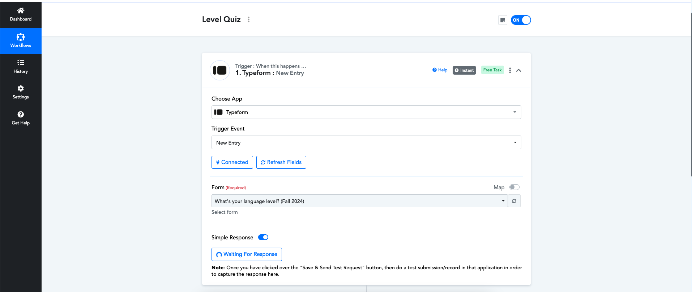Open the Dashboard sidebar item
692x292 pixels.
pyautogui.click(x=21, y=14)
